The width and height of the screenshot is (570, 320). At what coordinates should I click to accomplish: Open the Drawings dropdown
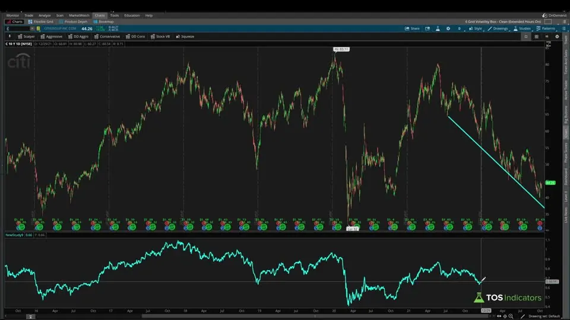point(498,28)
